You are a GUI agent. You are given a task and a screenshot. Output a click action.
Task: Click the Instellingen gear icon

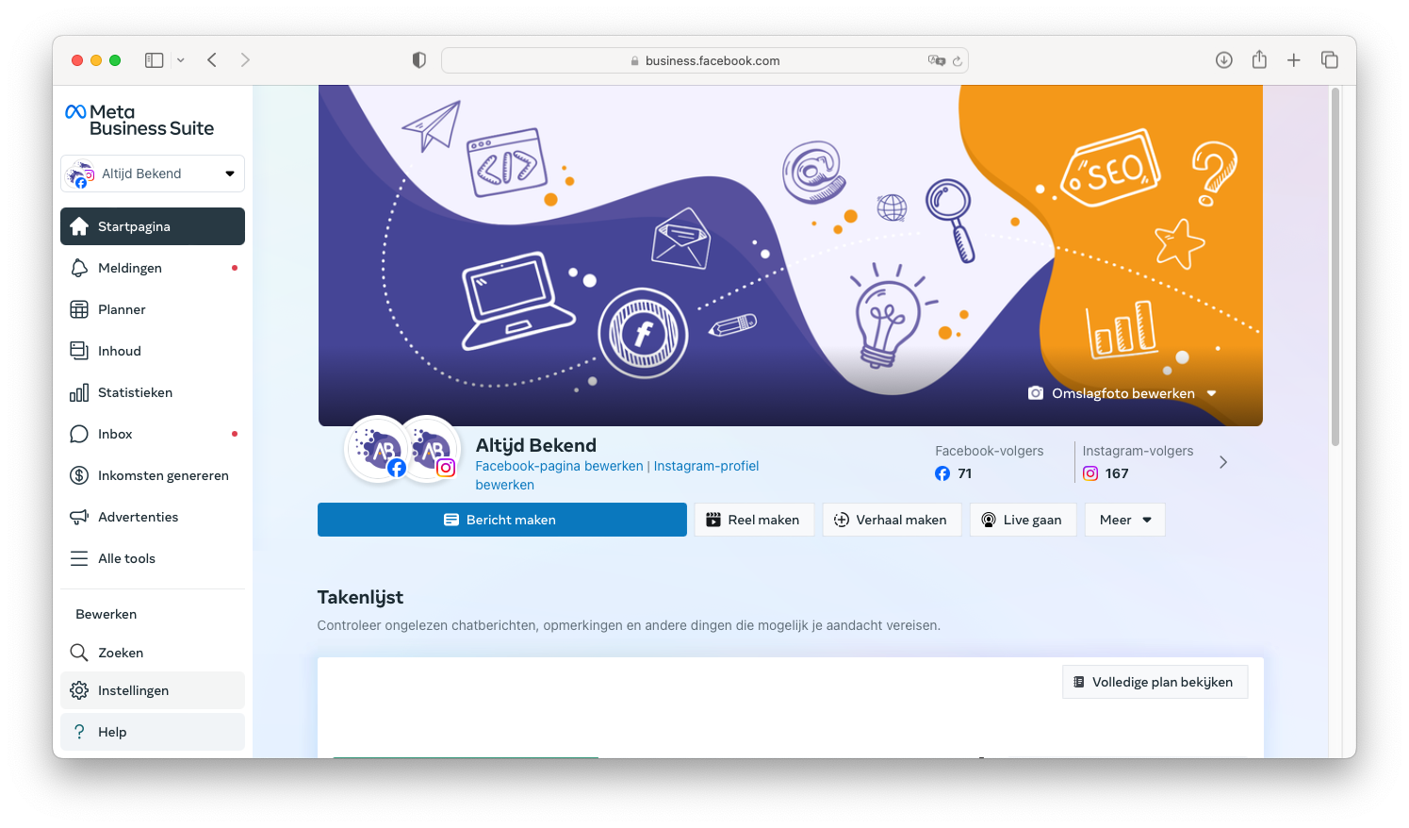point(79,690)
